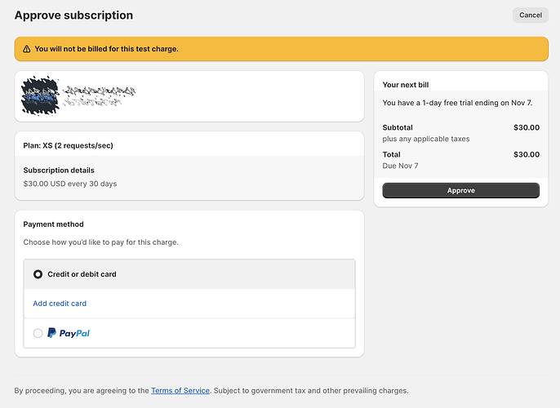Image resolution: width=560 pixels, height=408 pixels.
Task: Click the "Subscription details" label
Action: click(x=59, y=171)
